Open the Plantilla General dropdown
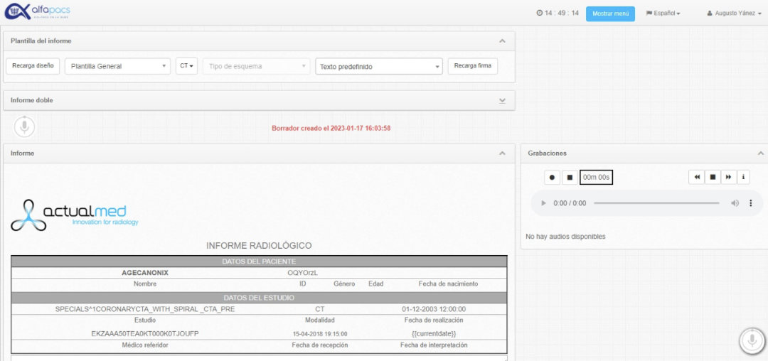This screenshot has height=361, width=768. pos(117,66)
